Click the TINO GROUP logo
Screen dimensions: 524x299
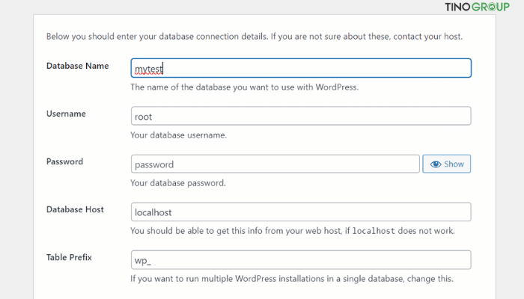(x=477, y=7)
